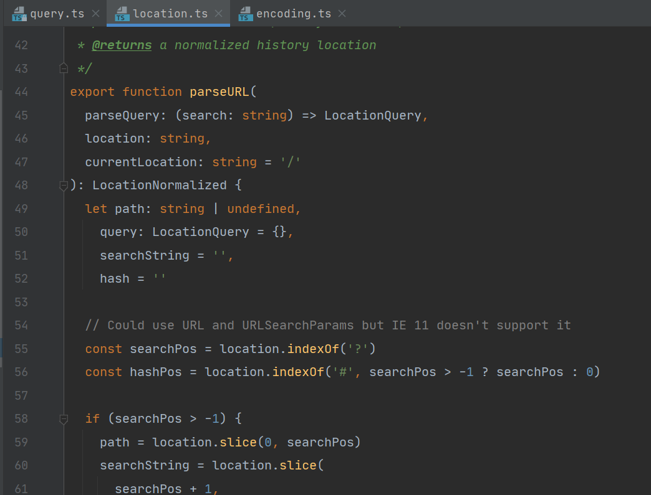Place cursor on the hashPos variable declaration
Image resolution: width=651 pixels, height=495 pixels.
click(156, 372)
